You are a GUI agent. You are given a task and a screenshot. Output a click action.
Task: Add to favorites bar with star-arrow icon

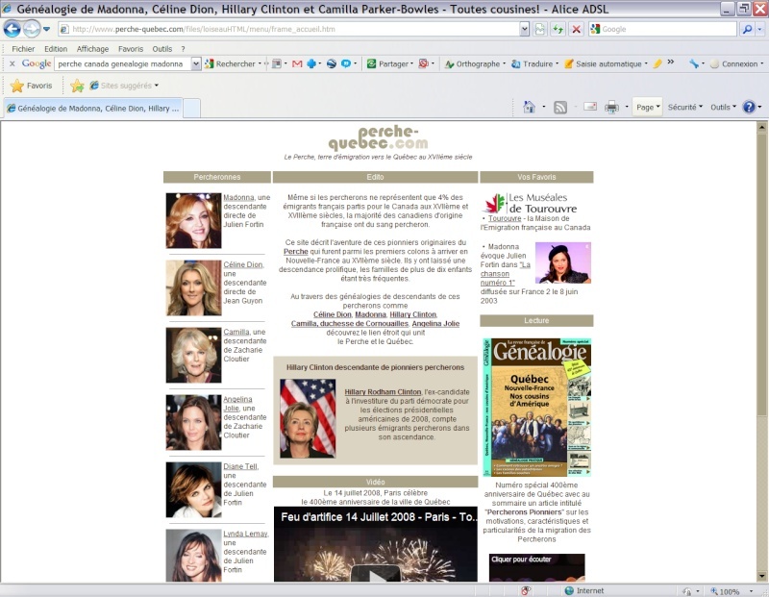(x=77, y=86)
